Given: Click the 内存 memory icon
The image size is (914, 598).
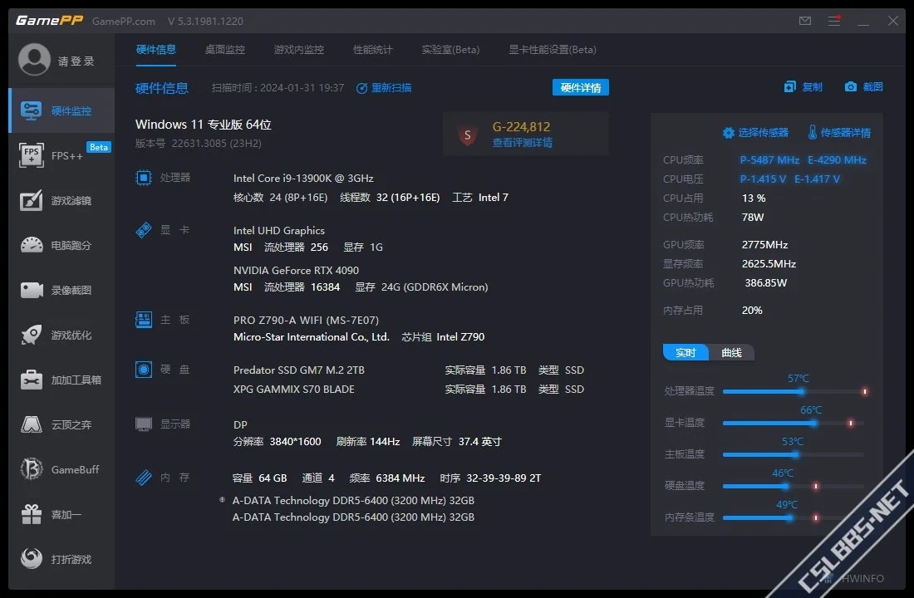Looking at the screenshot, I should click(144, 478).
